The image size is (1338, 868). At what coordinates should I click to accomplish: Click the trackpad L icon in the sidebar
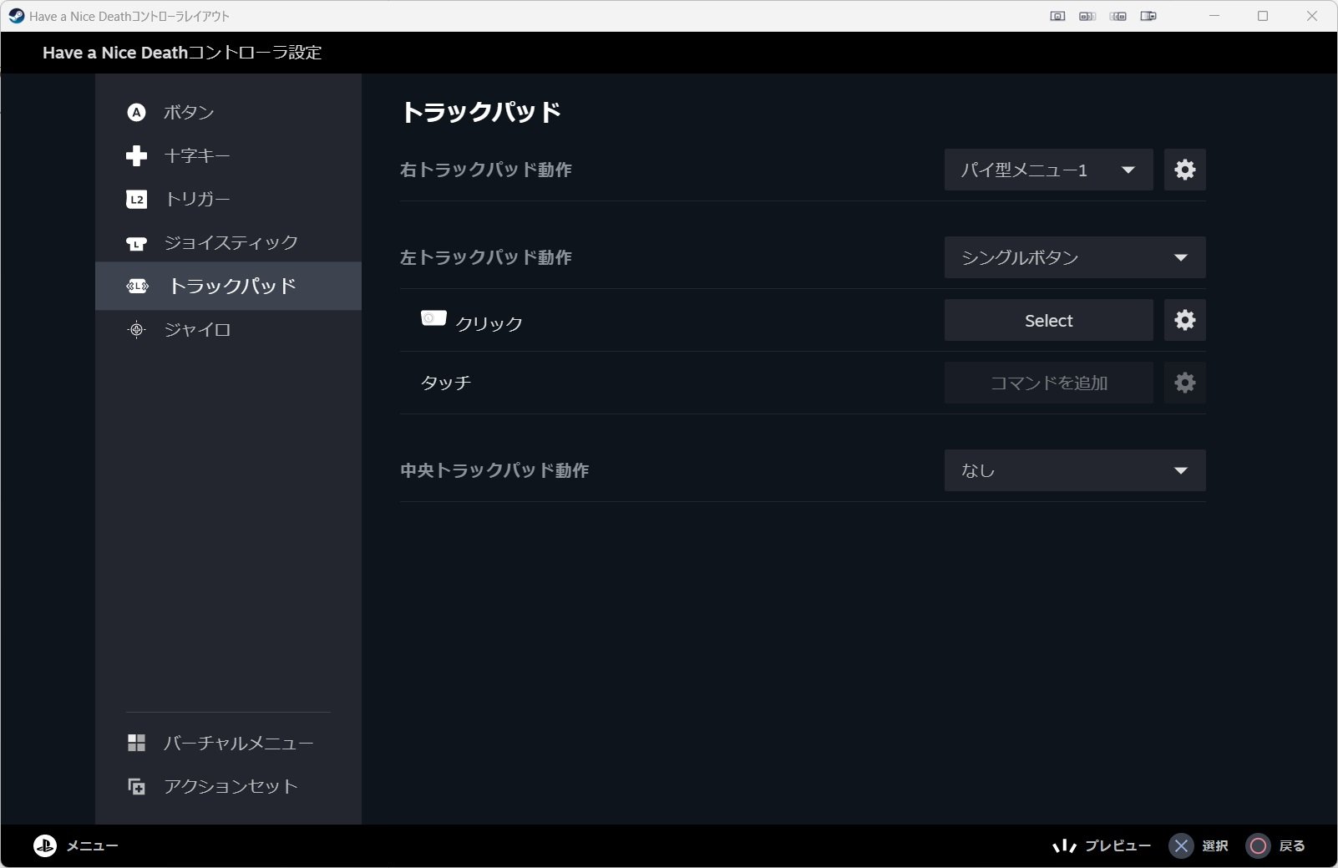(137, 287)
